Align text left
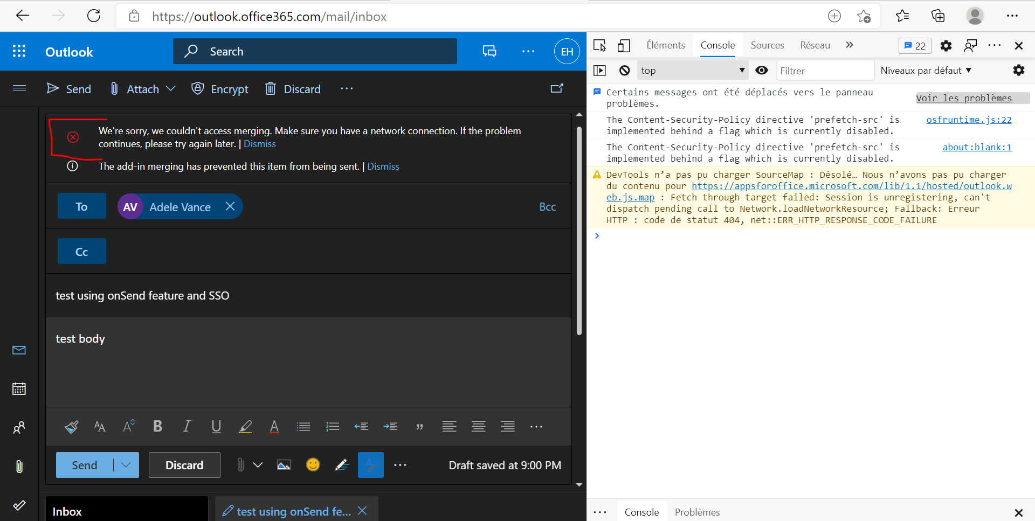The image size is (1035, 521). point(449,427)
